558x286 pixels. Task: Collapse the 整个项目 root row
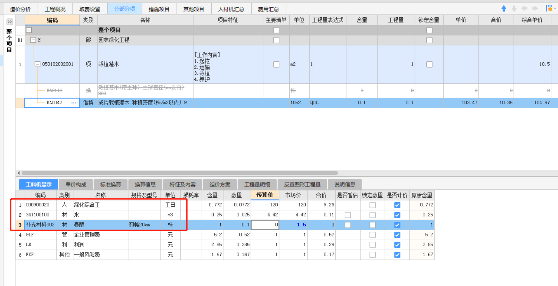click(x=29, y=30)
